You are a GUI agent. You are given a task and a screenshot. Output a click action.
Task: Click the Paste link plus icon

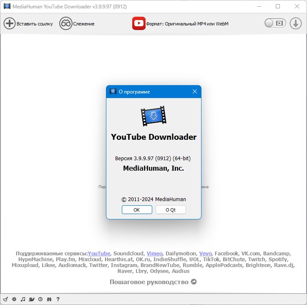coord(10,23)
